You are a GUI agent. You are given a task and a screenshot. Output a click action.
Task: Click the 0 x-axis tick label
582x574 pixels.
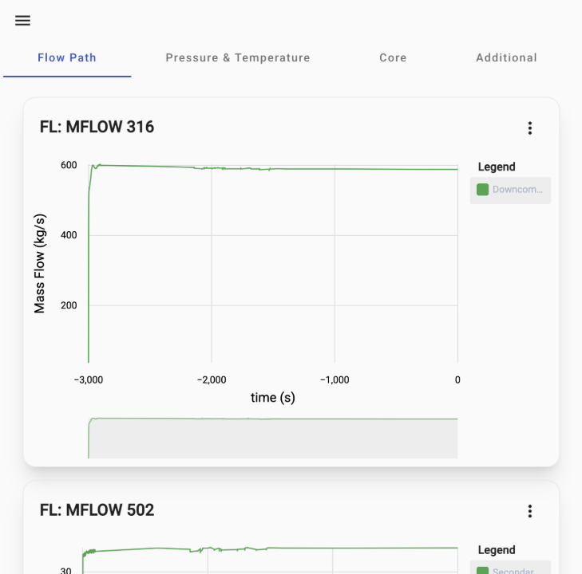click(457, 379)
